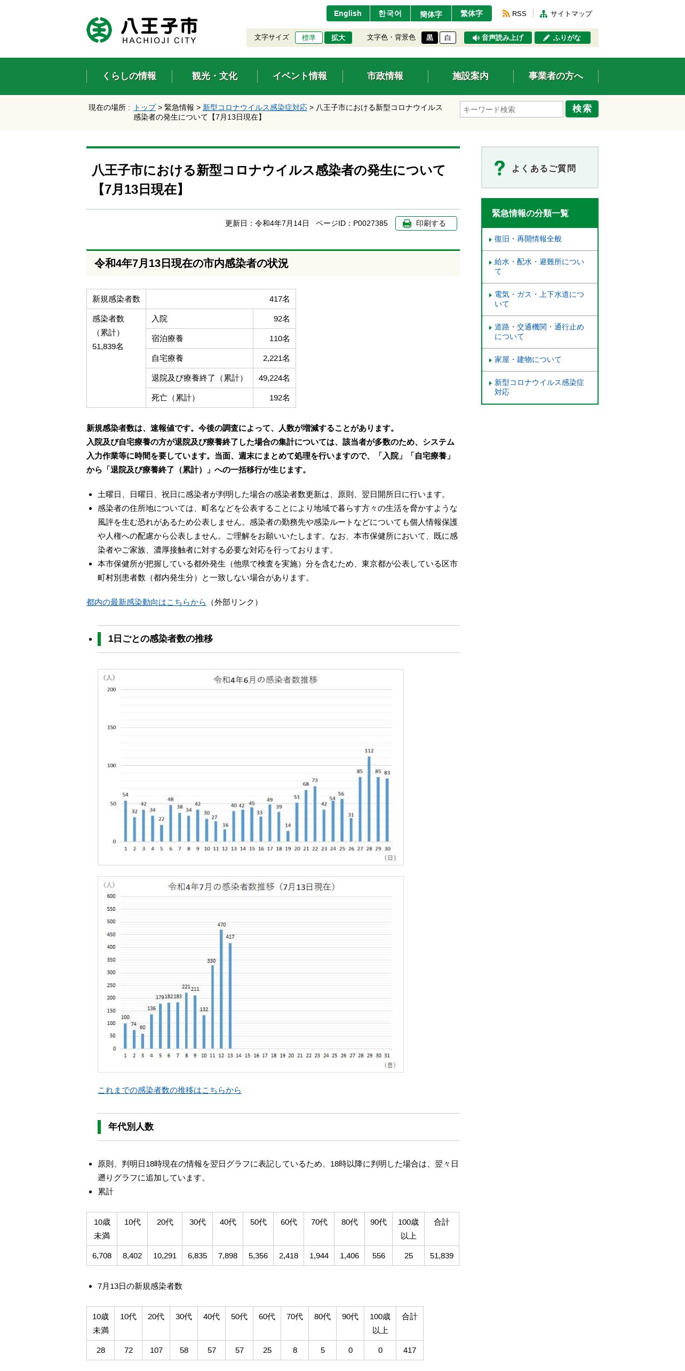This screenshot has width=685, height=1371.
Task: Click the June infection chart image
Action: click(251, 767)
